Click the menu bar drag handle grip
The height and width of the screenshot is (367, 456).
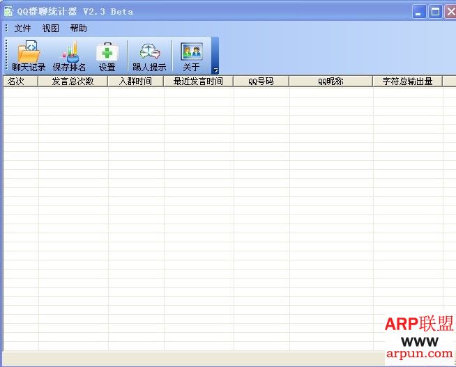[x=6, y=28]
